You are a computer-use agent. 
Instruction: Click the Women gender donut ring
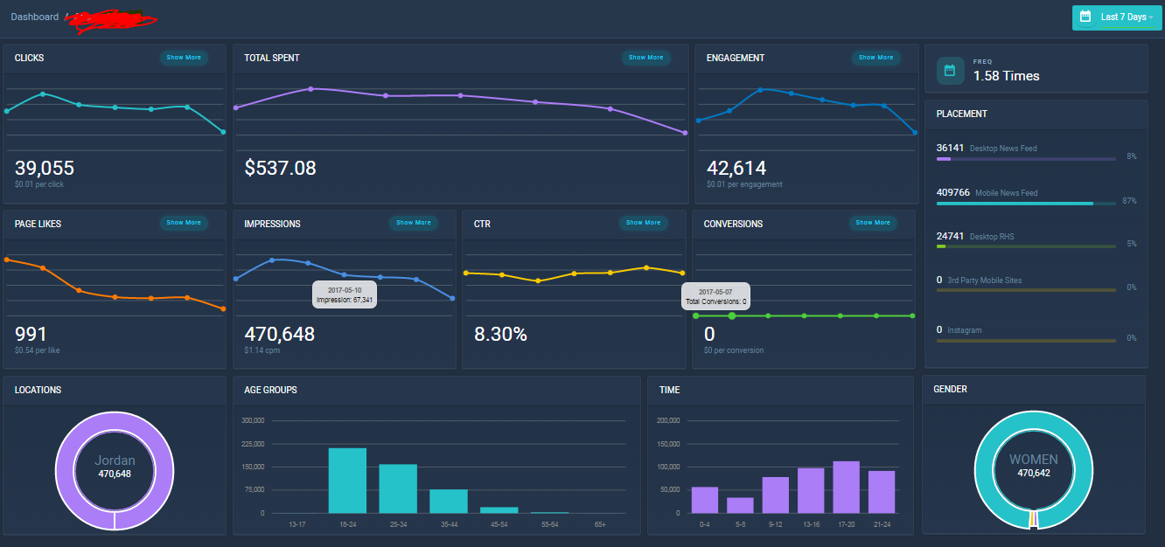tap(1034, 470)
